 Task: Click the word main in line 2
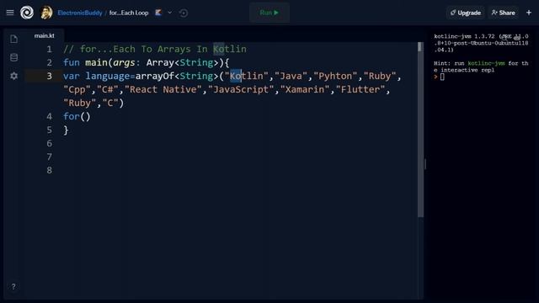pyautogui.click(x=96, y=62)
